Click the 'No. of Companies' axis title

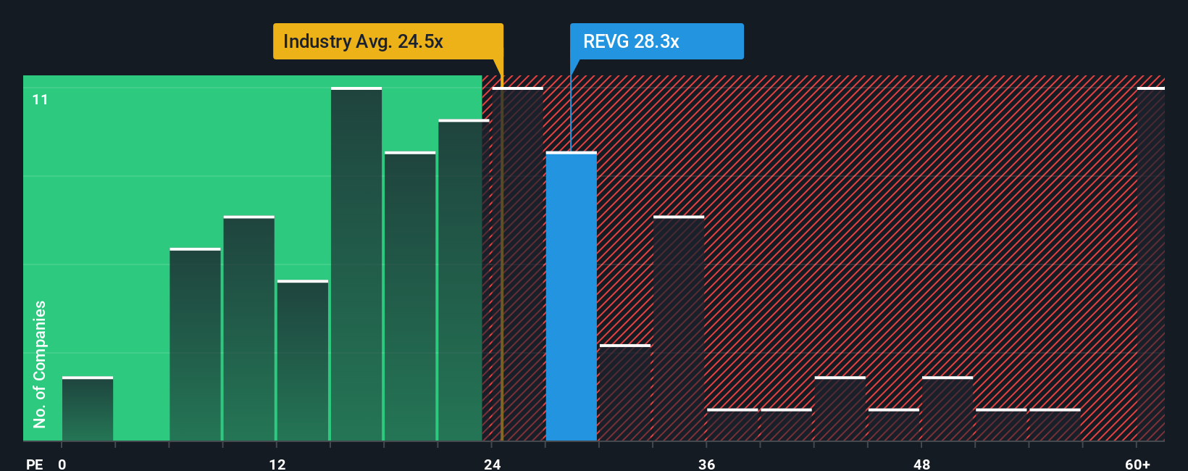click(40, 364)
